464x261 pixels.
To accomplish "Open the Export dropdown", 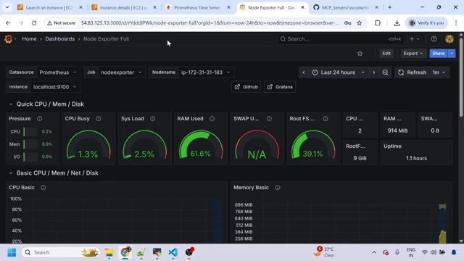I will point(413,54).
